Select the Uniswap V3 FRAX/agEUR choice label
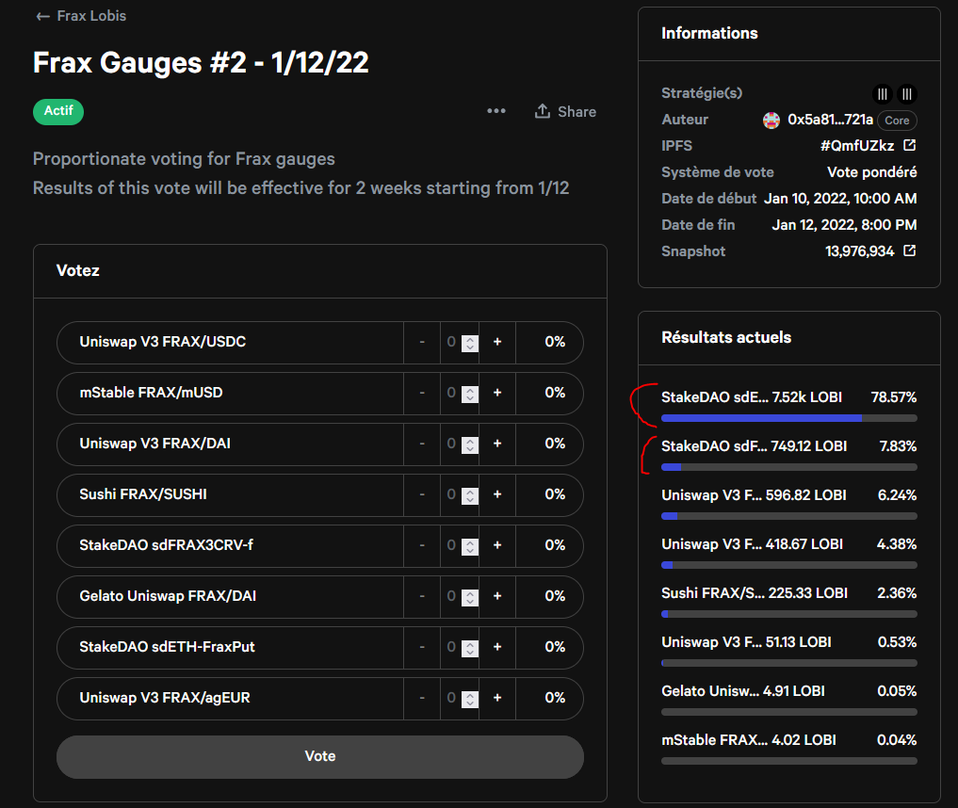The image size is (958, 808). pos(165,698)
